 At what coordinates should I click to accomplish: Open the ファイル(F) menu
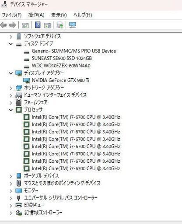coord(12,15)
